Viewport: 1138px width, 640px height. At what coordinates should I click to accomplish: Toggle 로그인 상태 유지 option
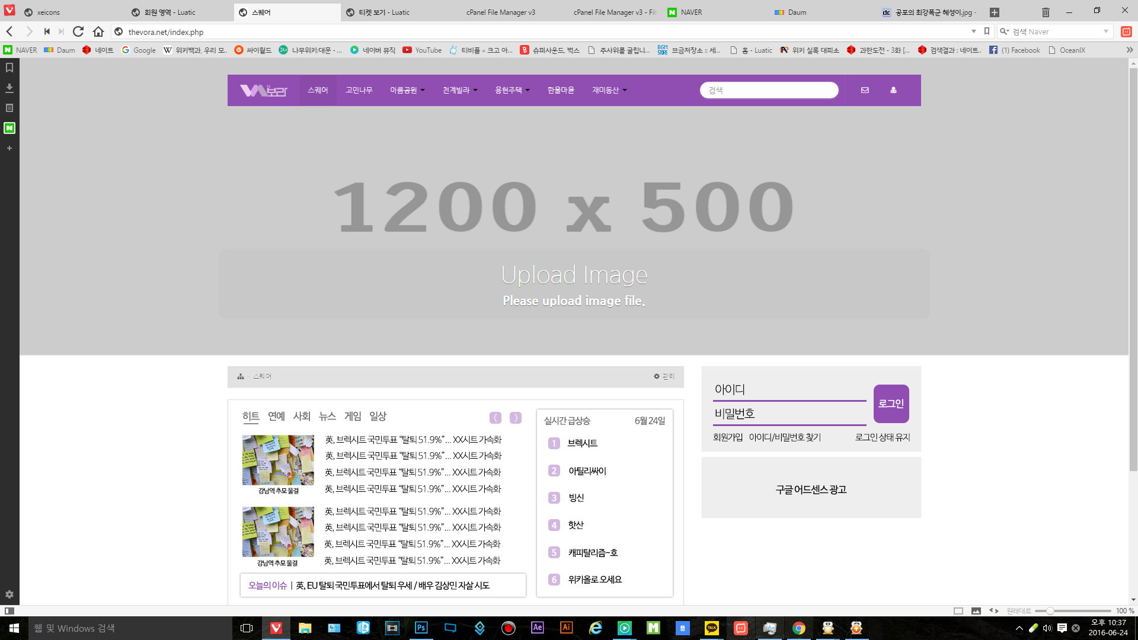[x=882, y=437]
